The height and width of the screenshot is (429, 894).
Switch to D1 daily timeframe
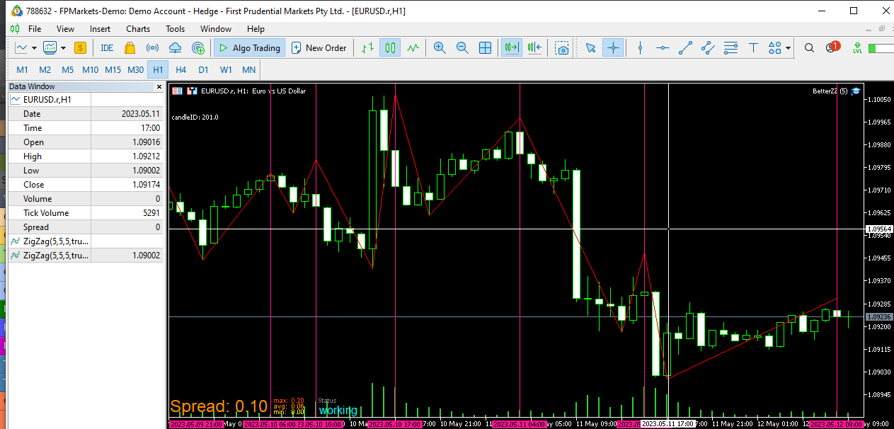203,69
